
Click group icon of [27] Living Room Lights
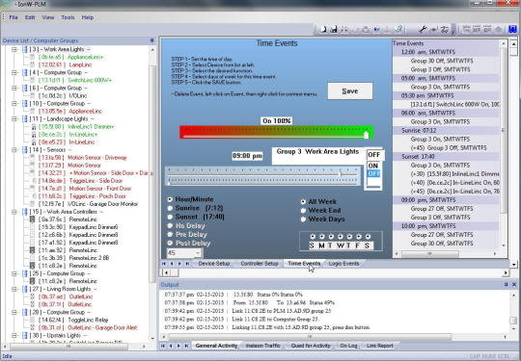[x=25, y=289]
